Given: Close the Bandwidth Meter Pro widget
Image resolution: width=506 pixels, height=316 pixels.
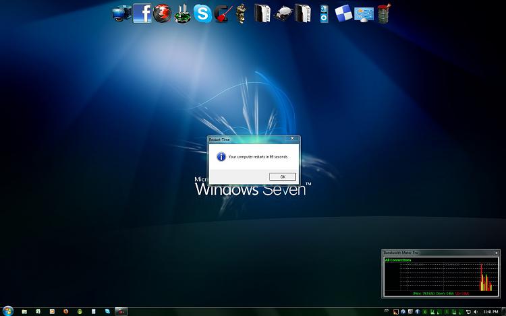Looking at the screenshot, I should [497, 253].
